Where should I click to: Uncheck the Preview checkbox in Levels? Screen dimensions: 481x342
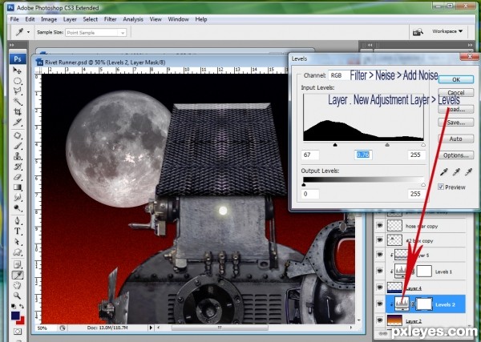coord(441,187)
